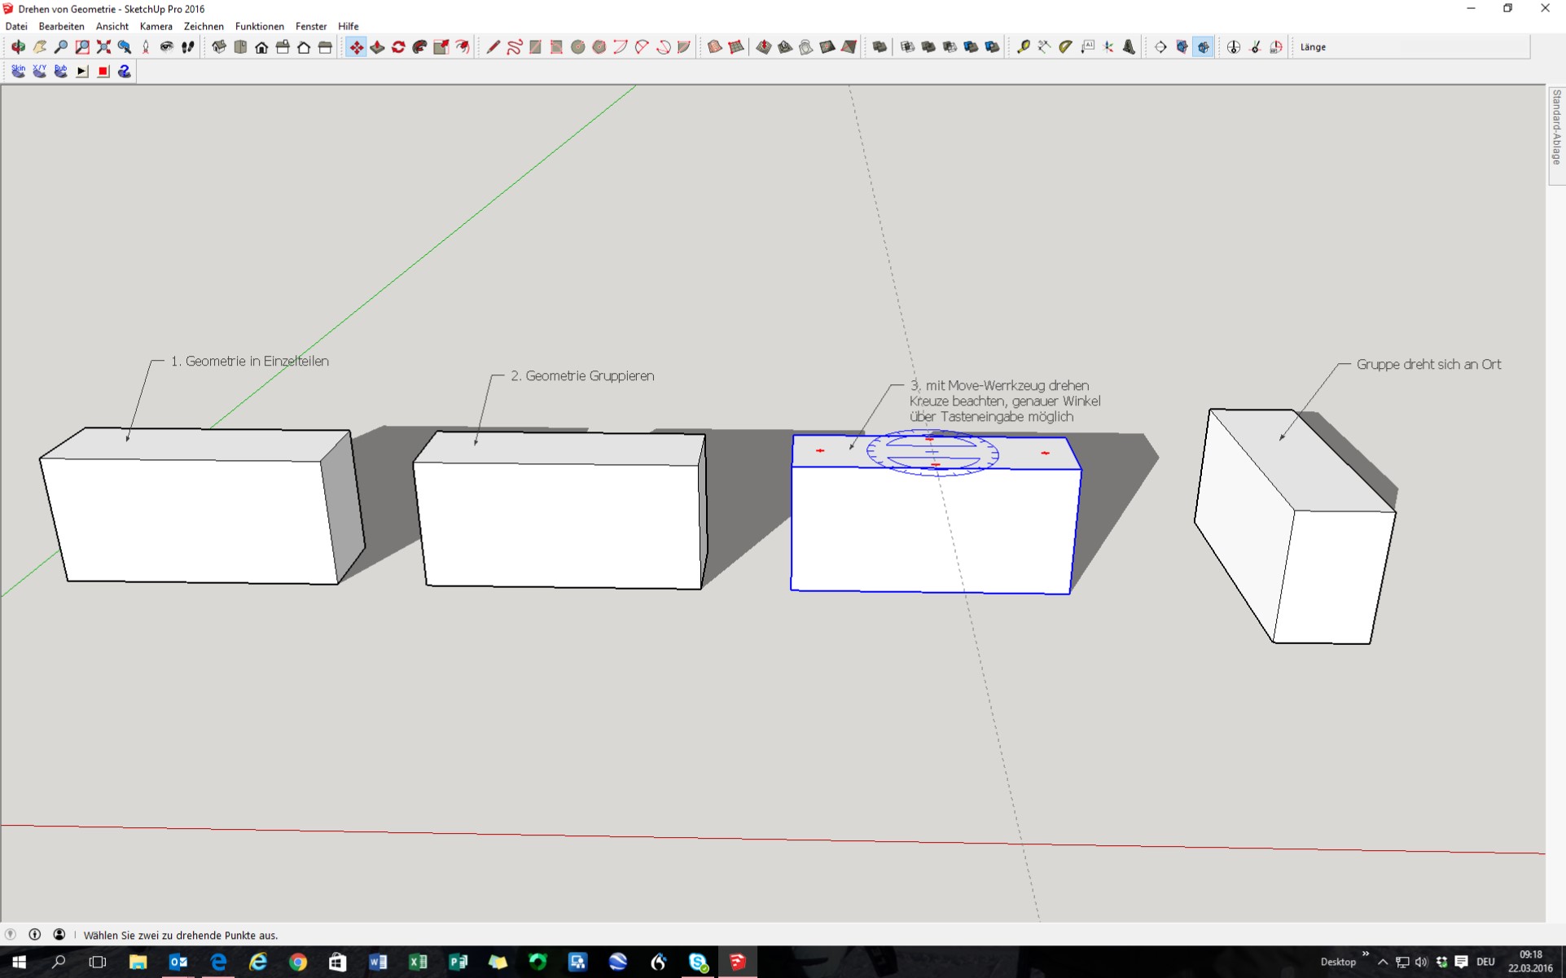Open the Kamera menu
This screenshot has width=1566, height=978.
(156, 26)
